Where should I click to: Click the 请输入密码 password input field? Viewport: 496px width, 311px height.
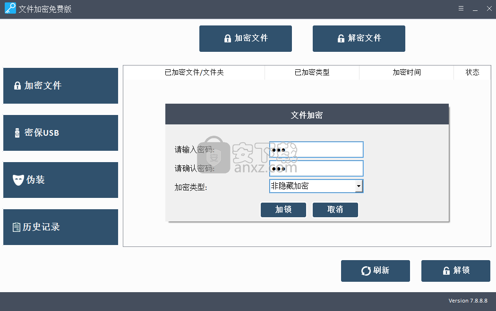pos(316,149)
